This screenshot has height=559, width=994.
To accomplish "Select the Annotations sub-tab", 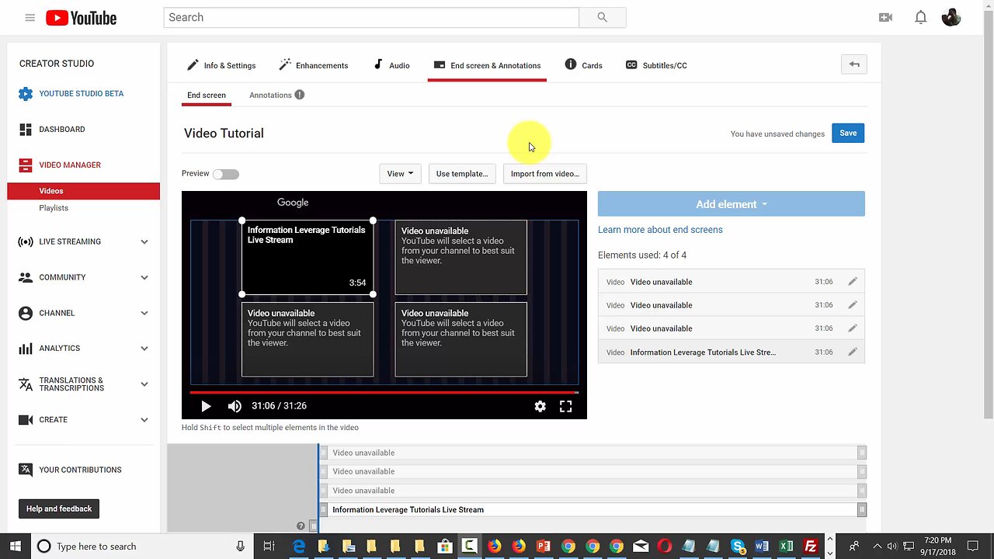I will pos(270,95).
